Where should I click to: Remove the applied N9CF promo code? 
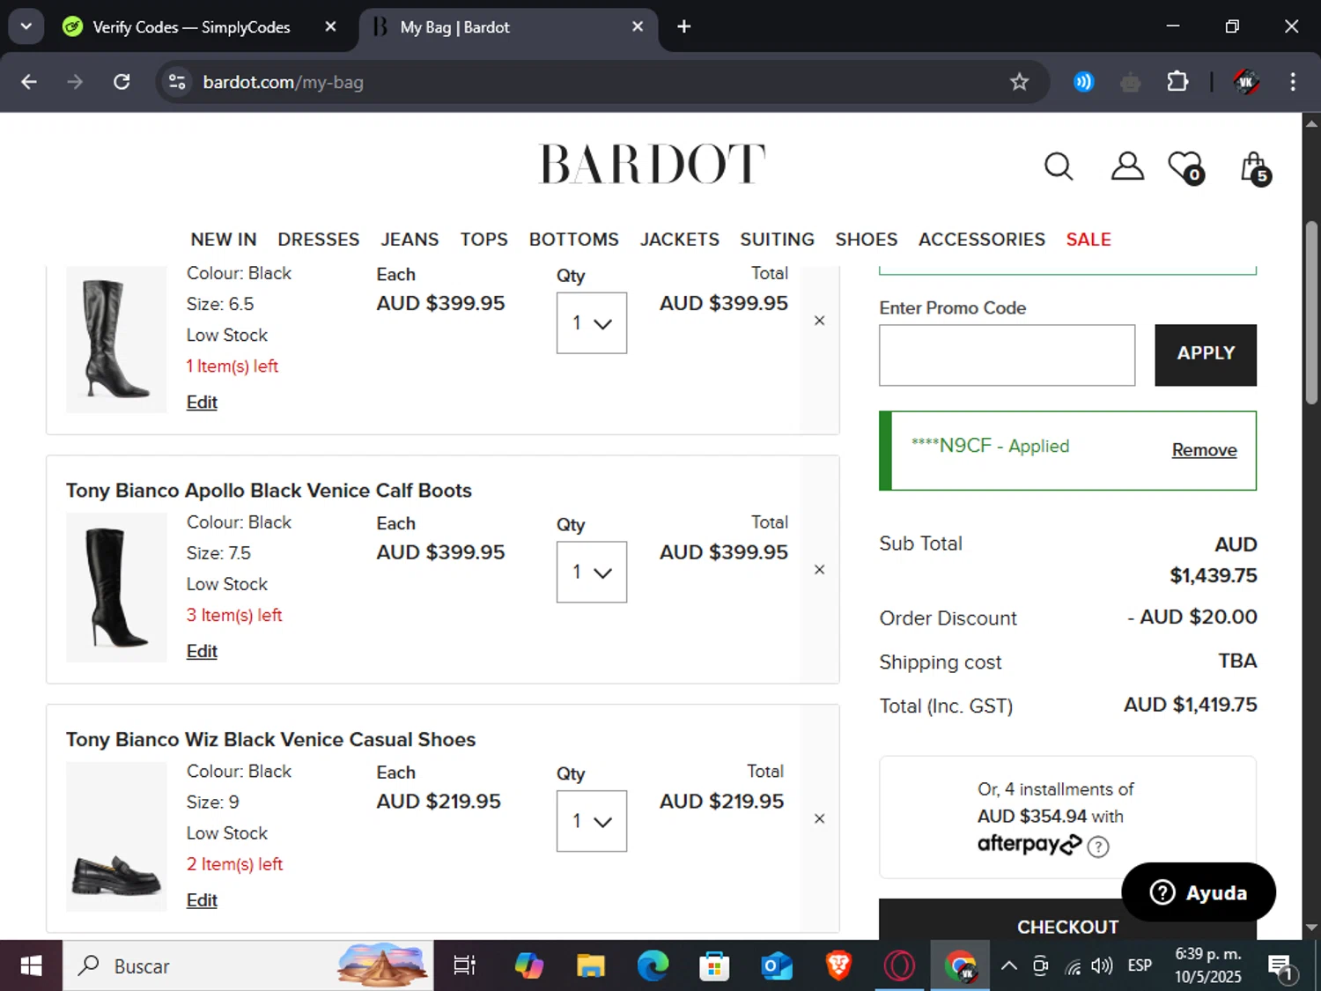1204,450
